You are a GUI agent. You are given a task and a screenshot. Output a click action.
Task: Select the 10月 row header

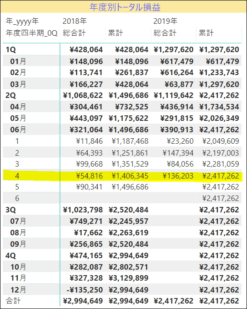tap(18, 267)
